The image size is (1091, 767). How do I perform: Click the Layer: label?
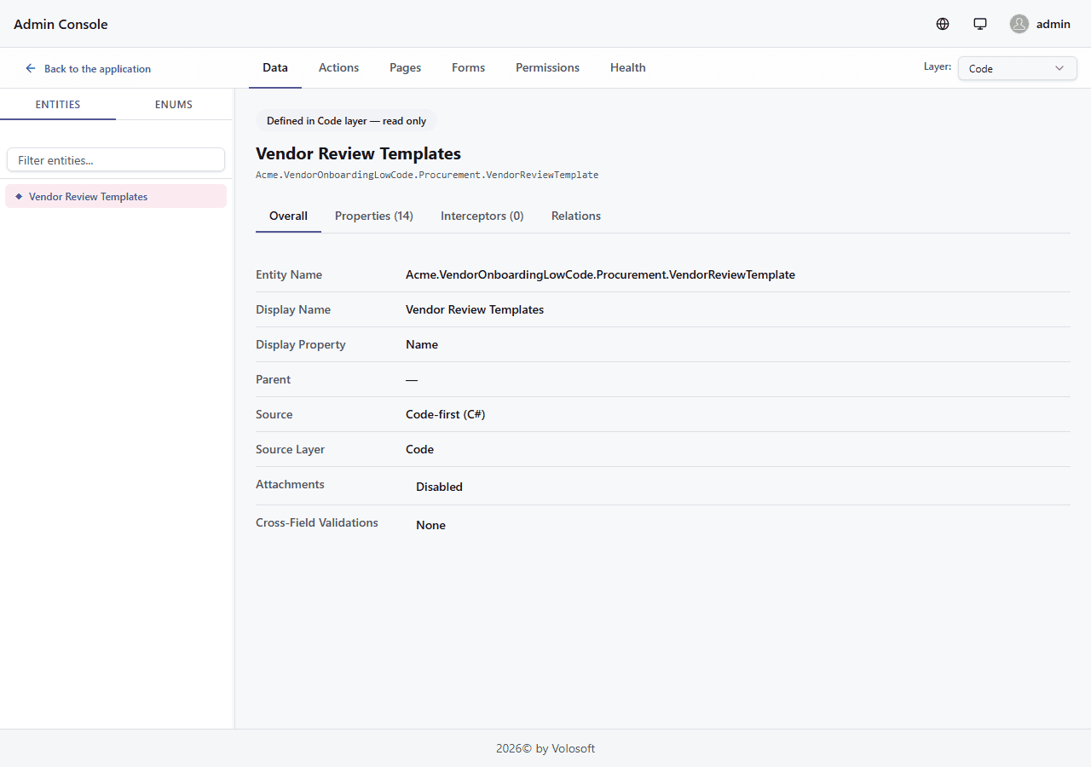pos(938,66)
